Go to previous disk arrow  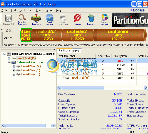tap(7, 31)
